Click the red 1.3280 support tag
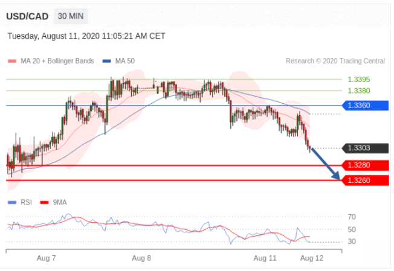 [366, 165]
